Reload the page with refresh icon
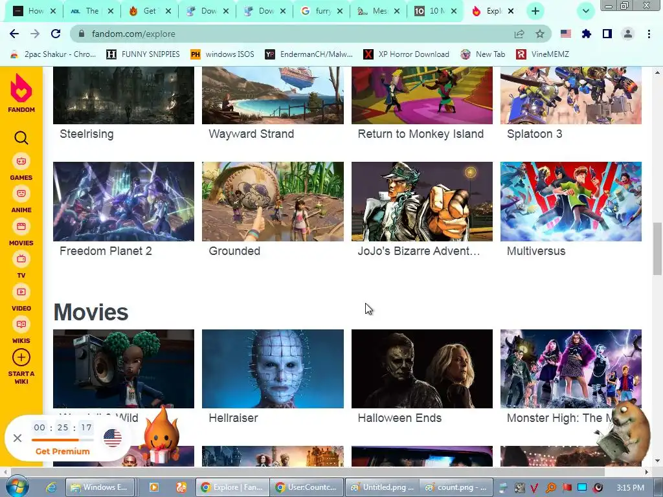663x497 pixels. pos(56,34)
